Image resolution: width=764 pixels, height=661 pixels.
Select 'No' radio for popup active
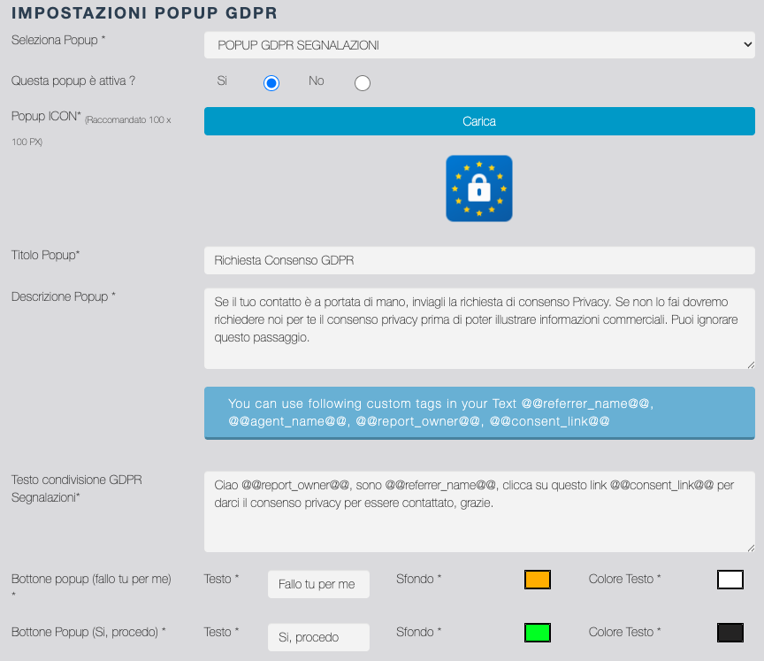362,83
